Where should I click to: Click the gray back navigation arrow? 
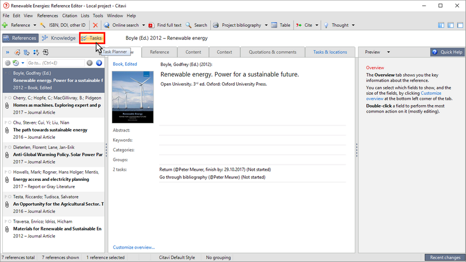[x=90, y=63]
